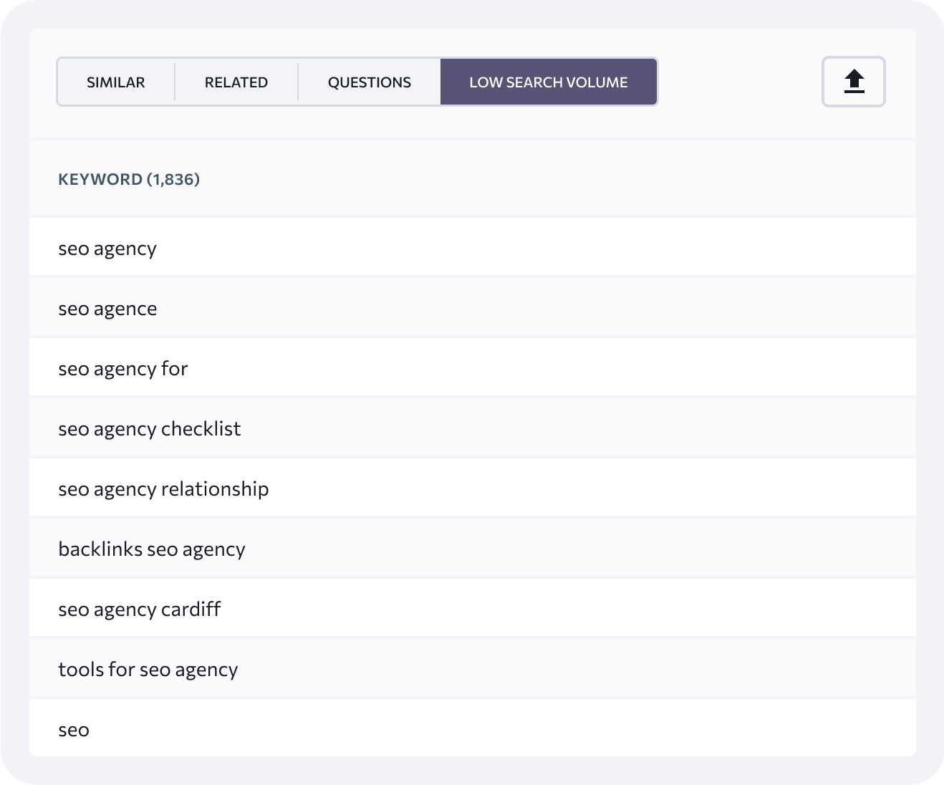Click the export upload arrow icon
The image size is (944, 785).
(854, 82)
